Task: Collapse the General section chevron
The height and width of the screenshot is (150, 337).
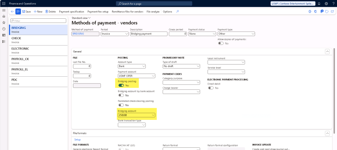Action: point(327,51)
